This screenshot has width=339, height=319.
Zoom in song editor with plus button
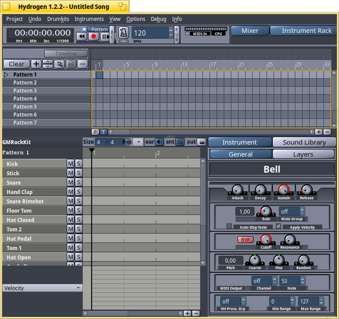(318, 132)
